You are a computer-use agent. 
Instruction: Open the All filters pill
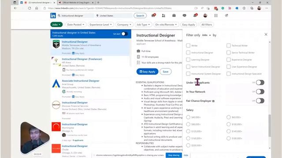pos(207,25)
